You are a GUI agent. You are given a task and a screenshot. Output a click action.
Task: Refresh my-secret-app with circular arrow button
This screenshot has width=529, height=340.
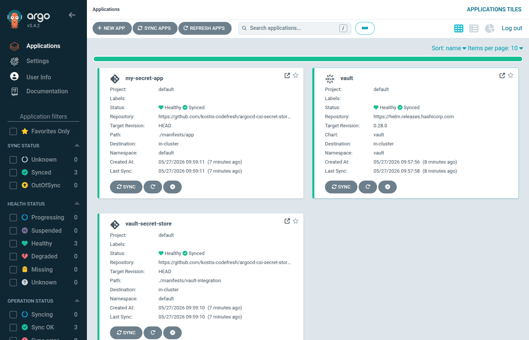[x=153, y=187]
